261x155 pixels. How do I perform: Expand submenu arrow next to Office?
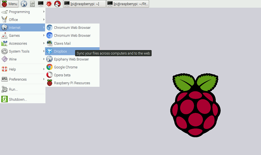coord(43,19)
